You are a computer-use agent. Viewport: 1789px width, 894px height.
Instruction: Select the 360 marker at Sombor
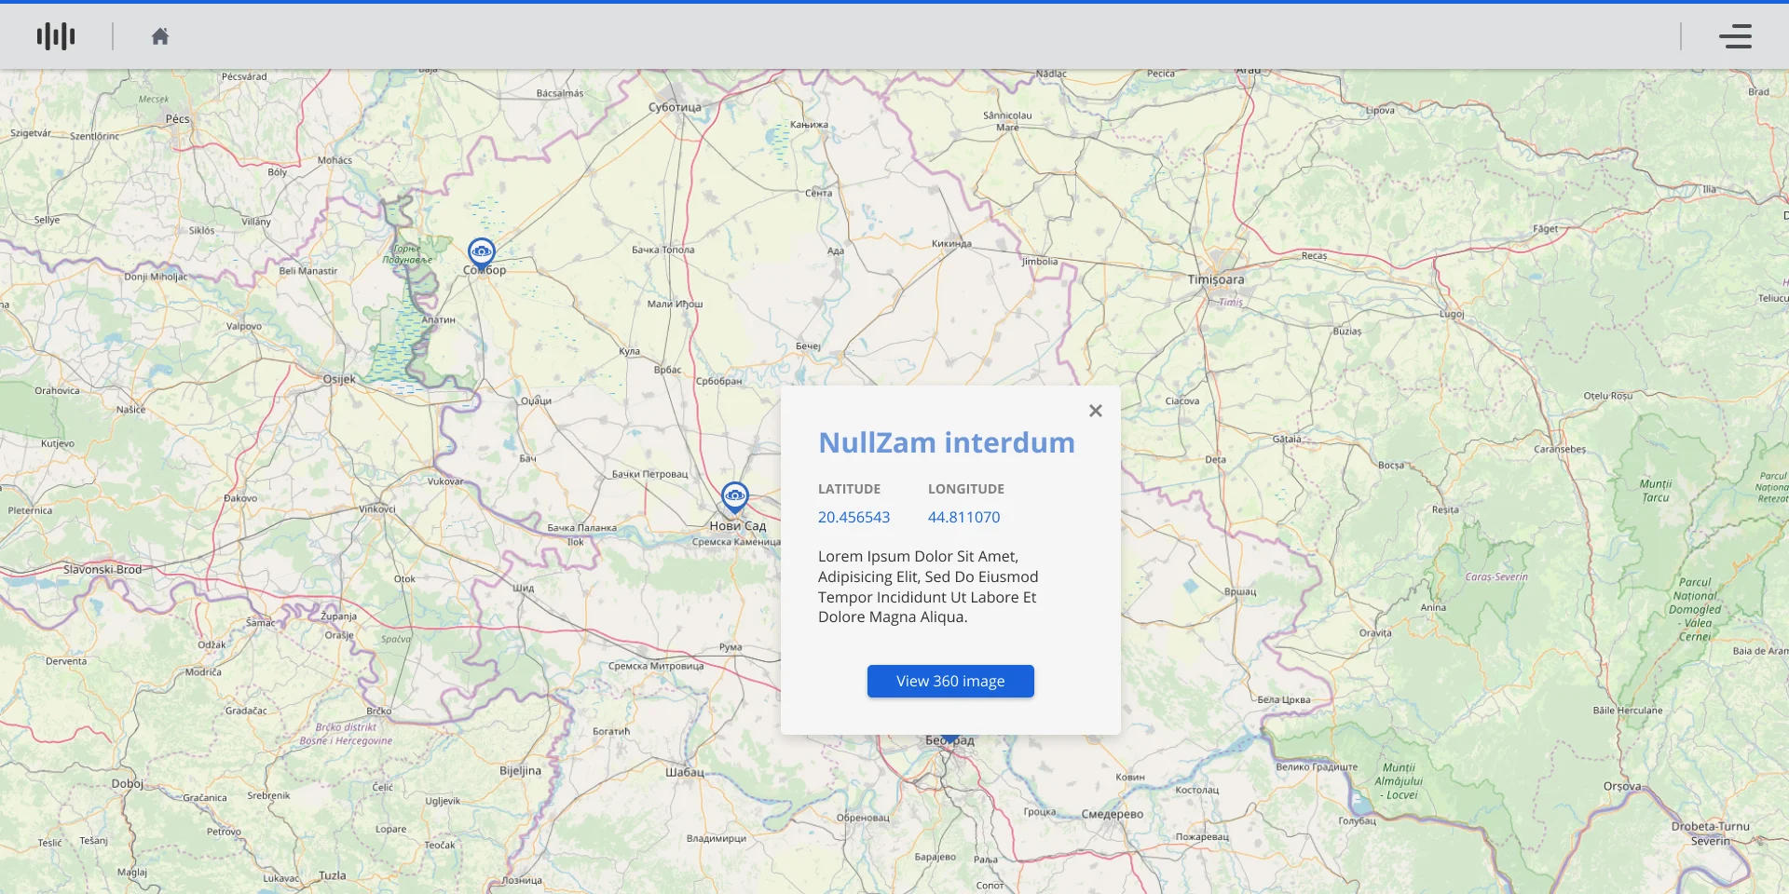click(482, 252)
